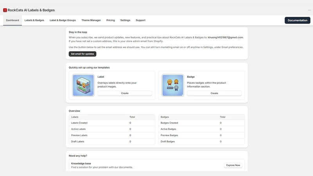
Task: Select the Draft Labels row
Action: [x=112, y=142]
